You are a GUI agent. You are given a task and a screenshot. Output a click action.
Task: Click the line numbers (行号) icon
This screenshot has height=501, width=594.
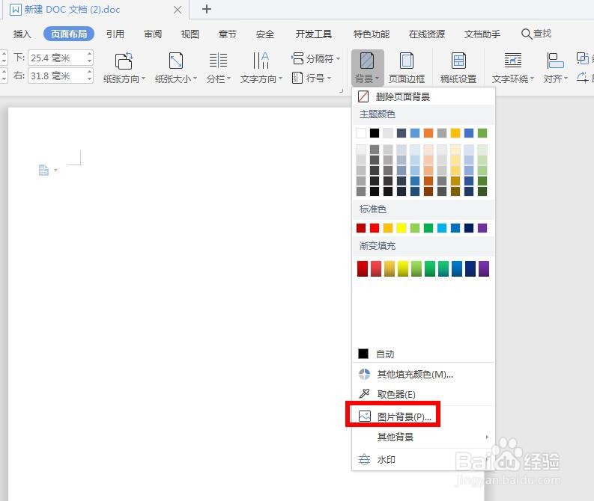click(x=297, y=78)
